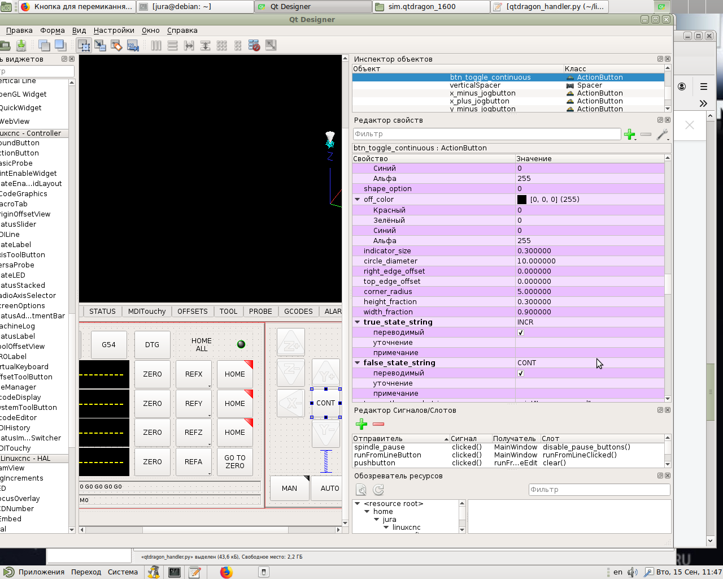The image size is (723, 579).
Task: Select the Edit Tab Order mode icon
Action: [133, 45]
